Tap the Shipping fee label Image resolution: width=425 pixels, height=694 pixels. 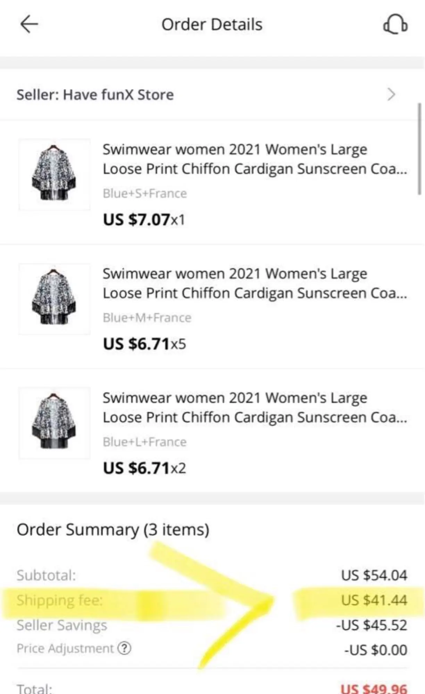(x=60, y=600)
